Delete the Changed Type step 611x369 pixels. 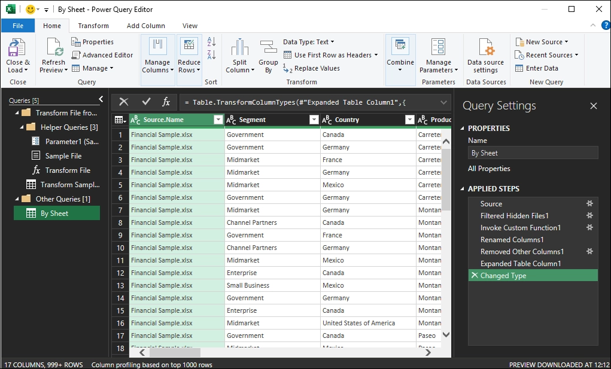click(474, 276)
